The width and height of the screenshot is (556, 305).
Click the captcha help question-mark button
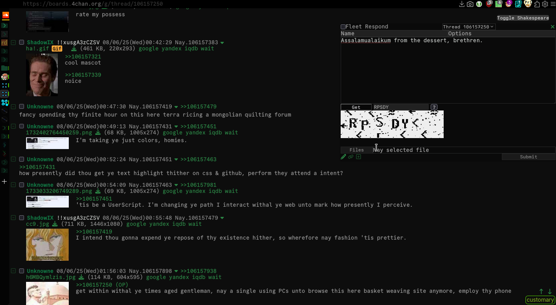(x=434, y=107)
